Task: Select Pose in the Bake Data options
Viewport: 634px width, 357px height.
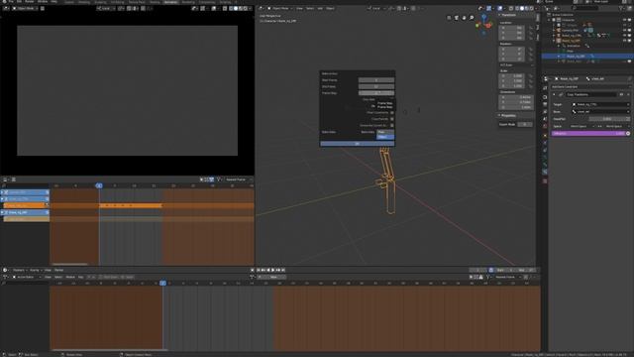Action: pyautogui.click(x=385, y=132)
